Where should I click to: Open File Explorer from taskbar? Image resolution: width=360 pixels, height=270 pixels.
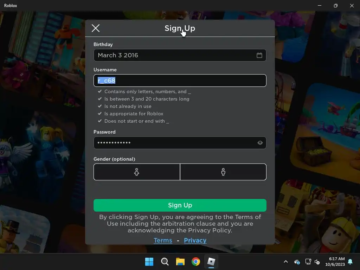(x=180, y=262)
